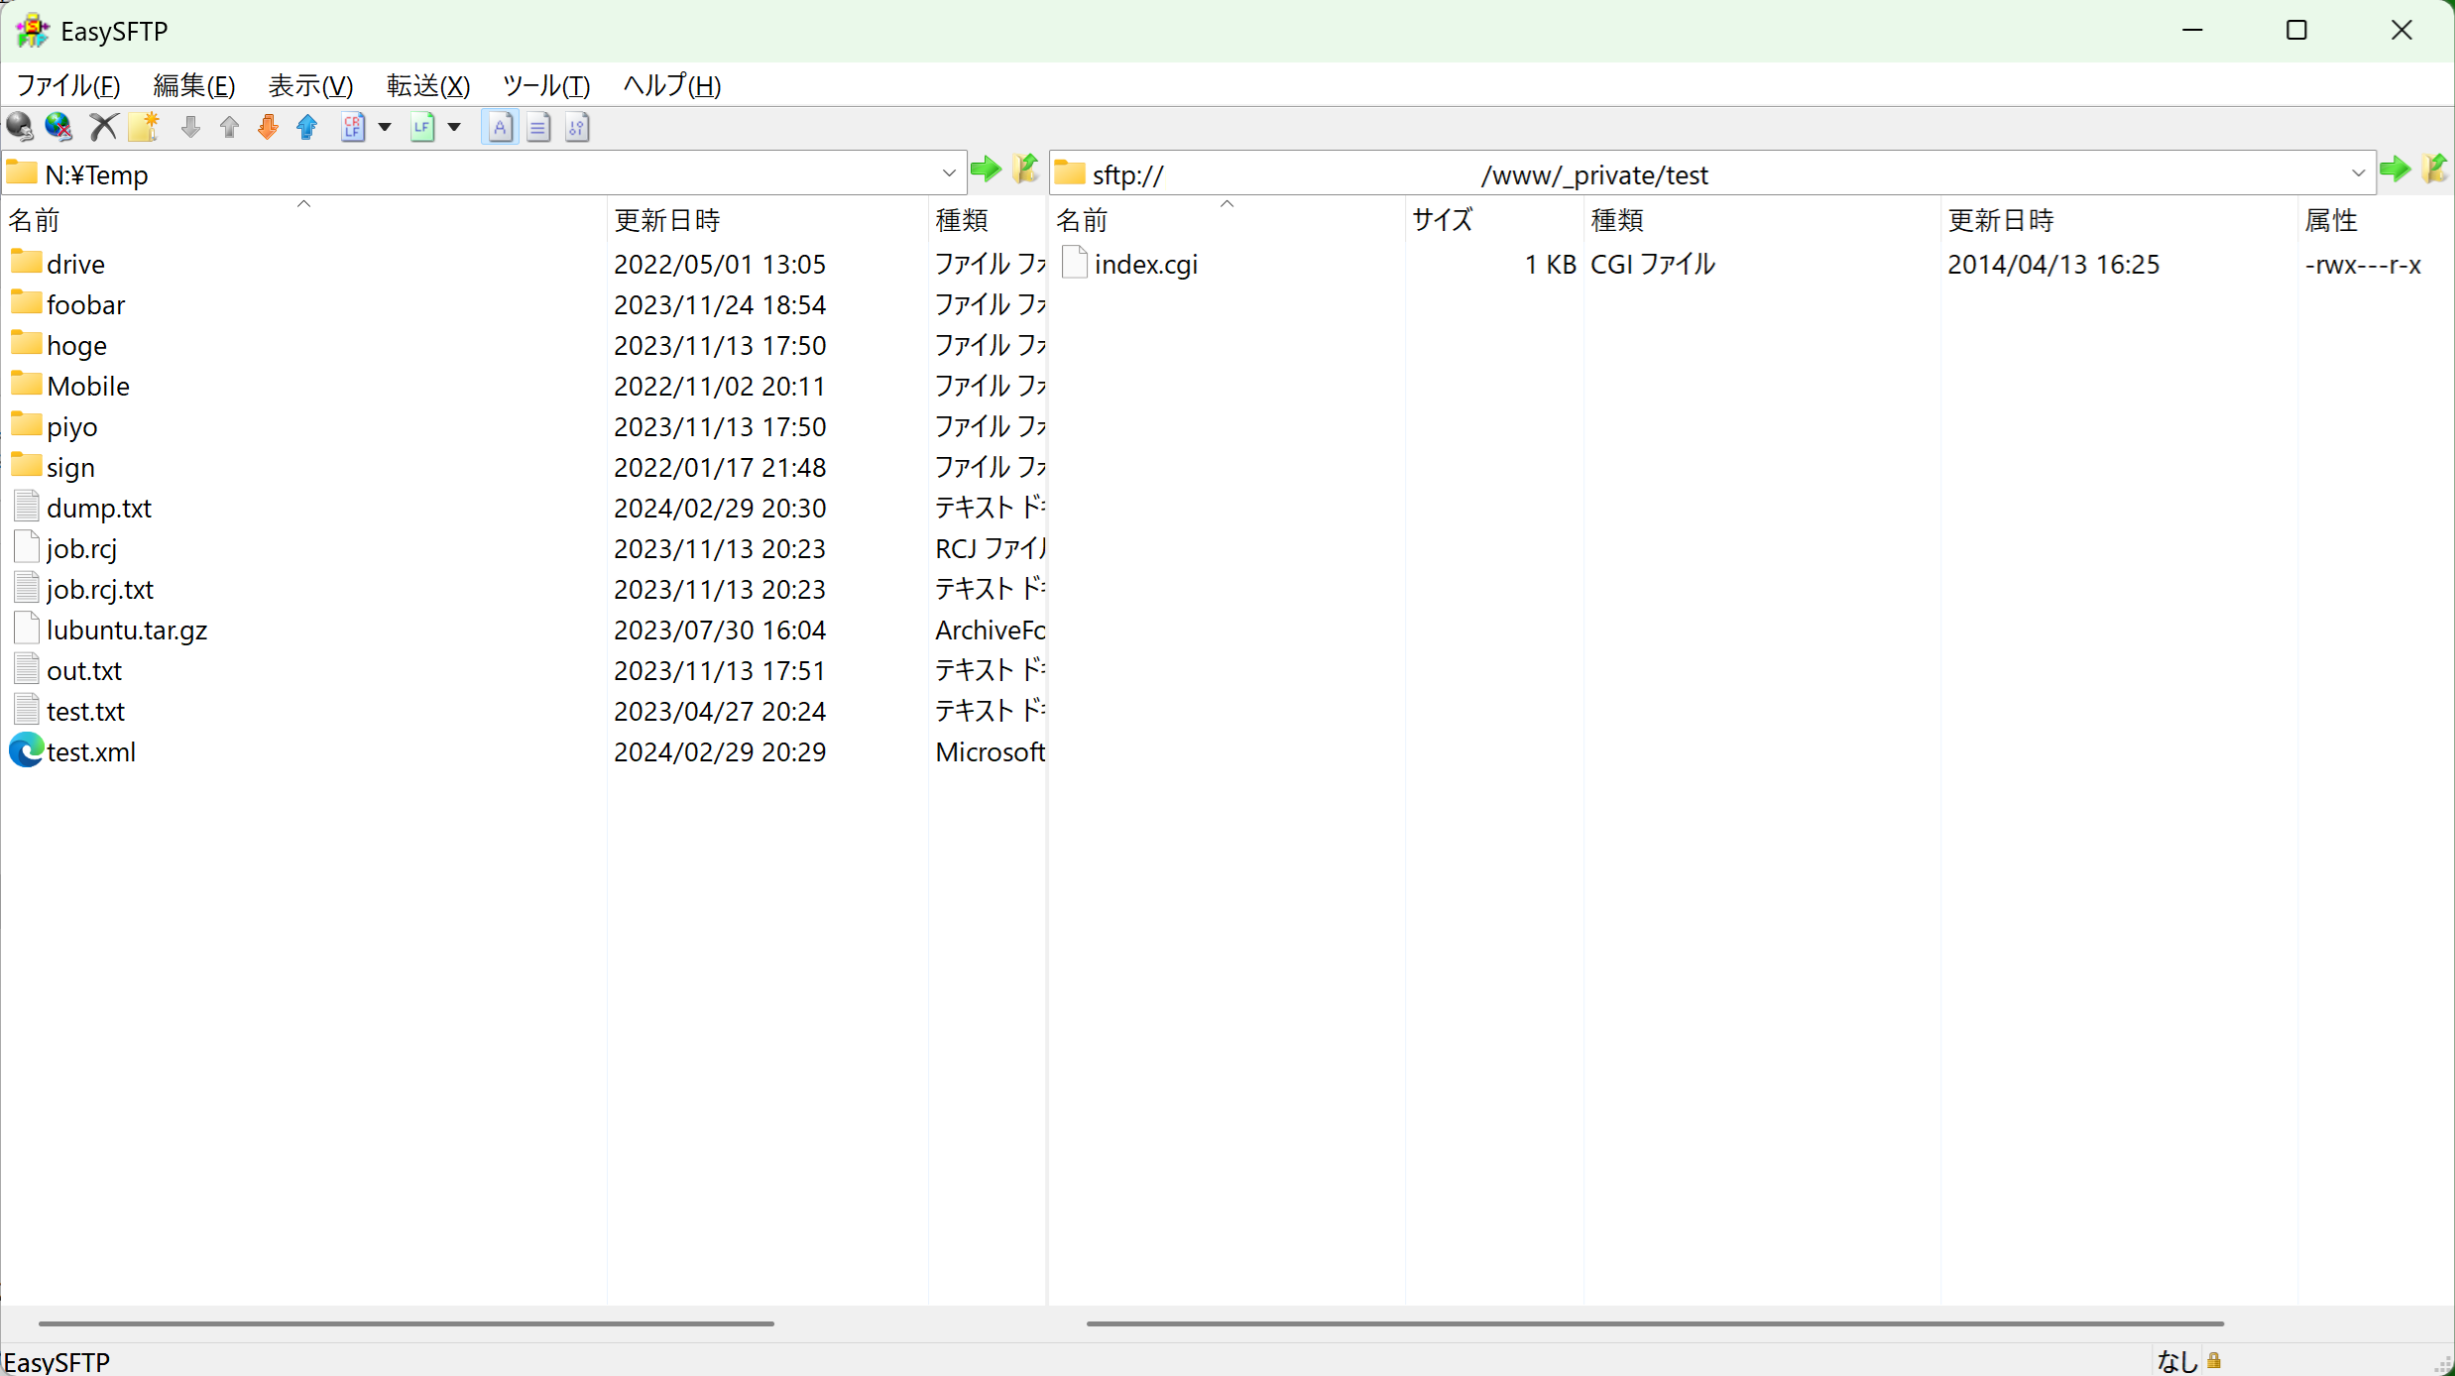Screen dimensions: 2455x1376
Task: Click the blue Upload all arrow icon
Action: point(307,127)
